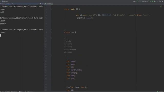Click the green Debug bug icon
164x92 pixels.
(153, 1)
